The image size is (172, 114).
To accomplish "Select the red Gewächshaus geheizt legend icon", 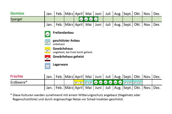I will [48, 58].
